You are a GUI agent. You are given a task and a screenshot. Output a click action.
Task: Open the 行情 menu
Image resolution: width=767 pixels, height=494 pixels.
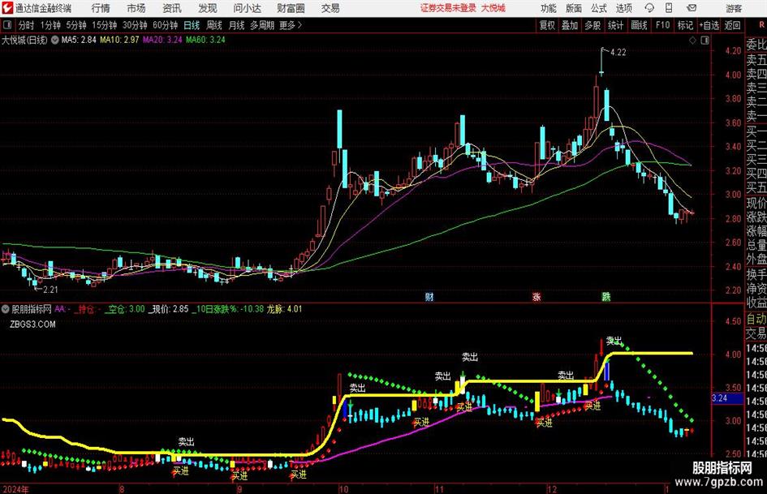101,8
